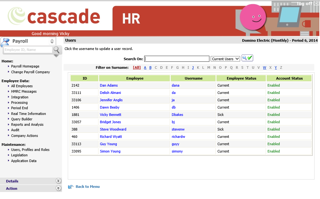Click the ID column header
Image resolution: width=320 pixels, height=199 pixels.
pos(85,78)
